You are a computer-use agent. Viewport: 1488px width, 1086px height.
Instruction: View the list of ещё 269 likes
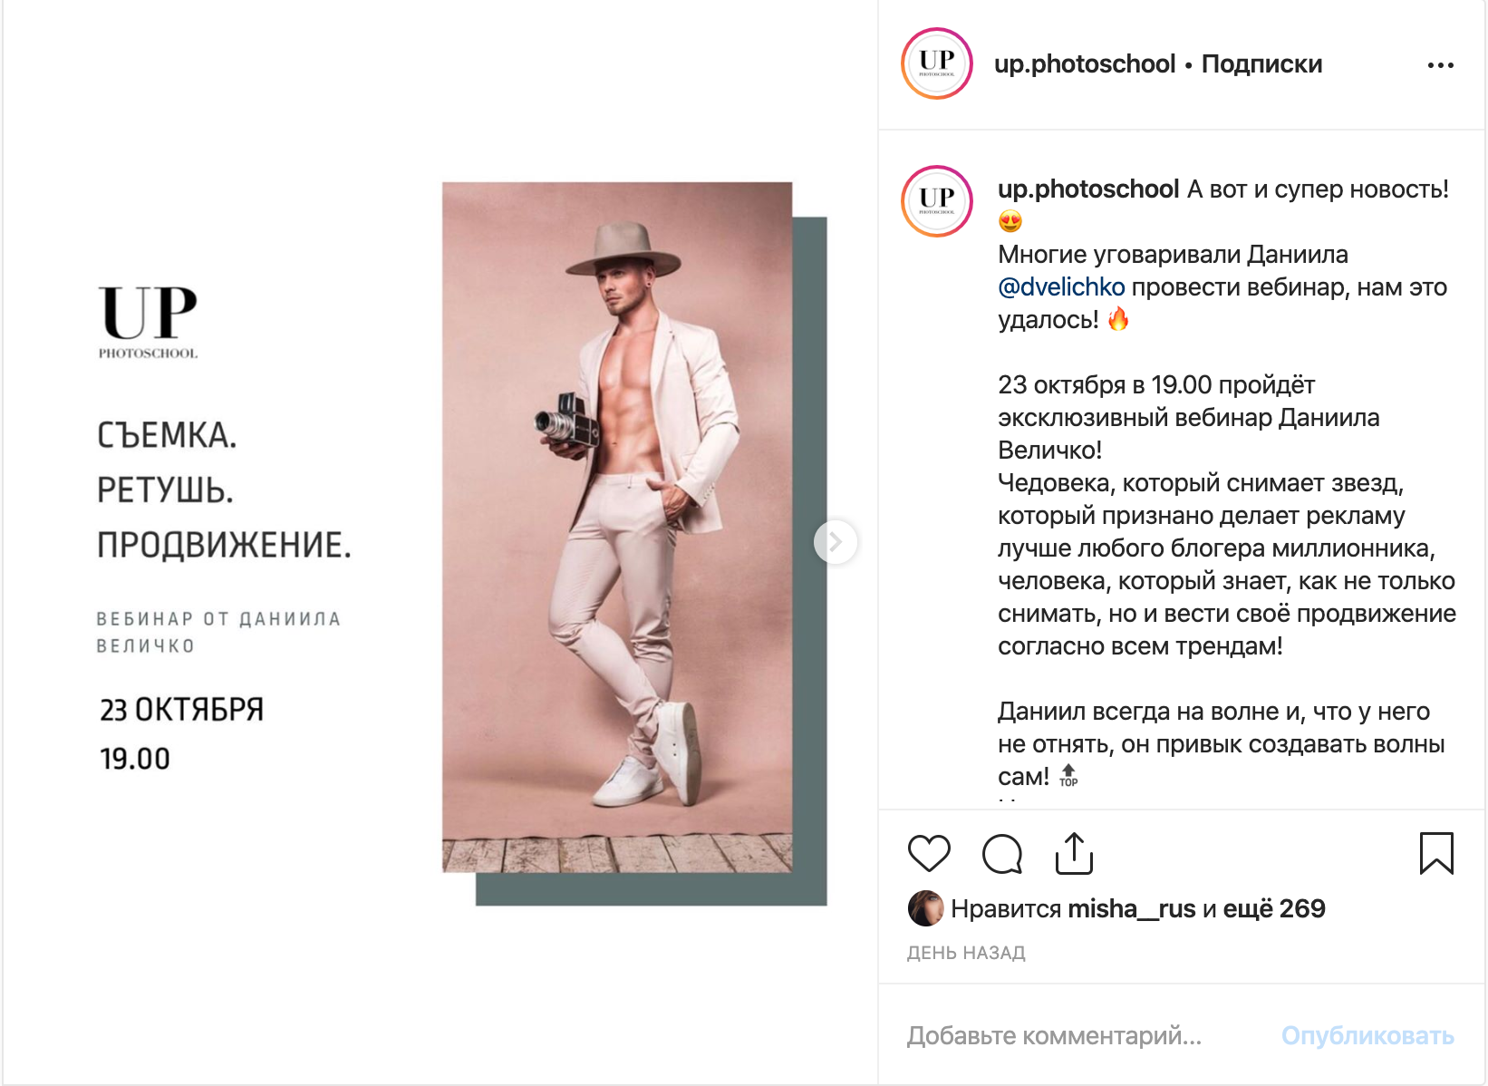(1274, 908)
